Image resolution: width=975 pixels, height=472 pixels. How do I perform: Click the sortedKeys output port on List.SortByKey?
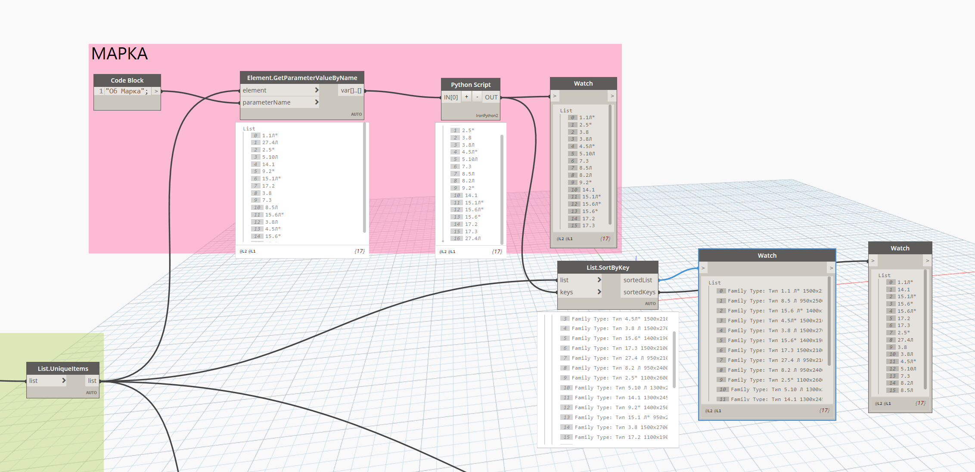click(639, 292)
